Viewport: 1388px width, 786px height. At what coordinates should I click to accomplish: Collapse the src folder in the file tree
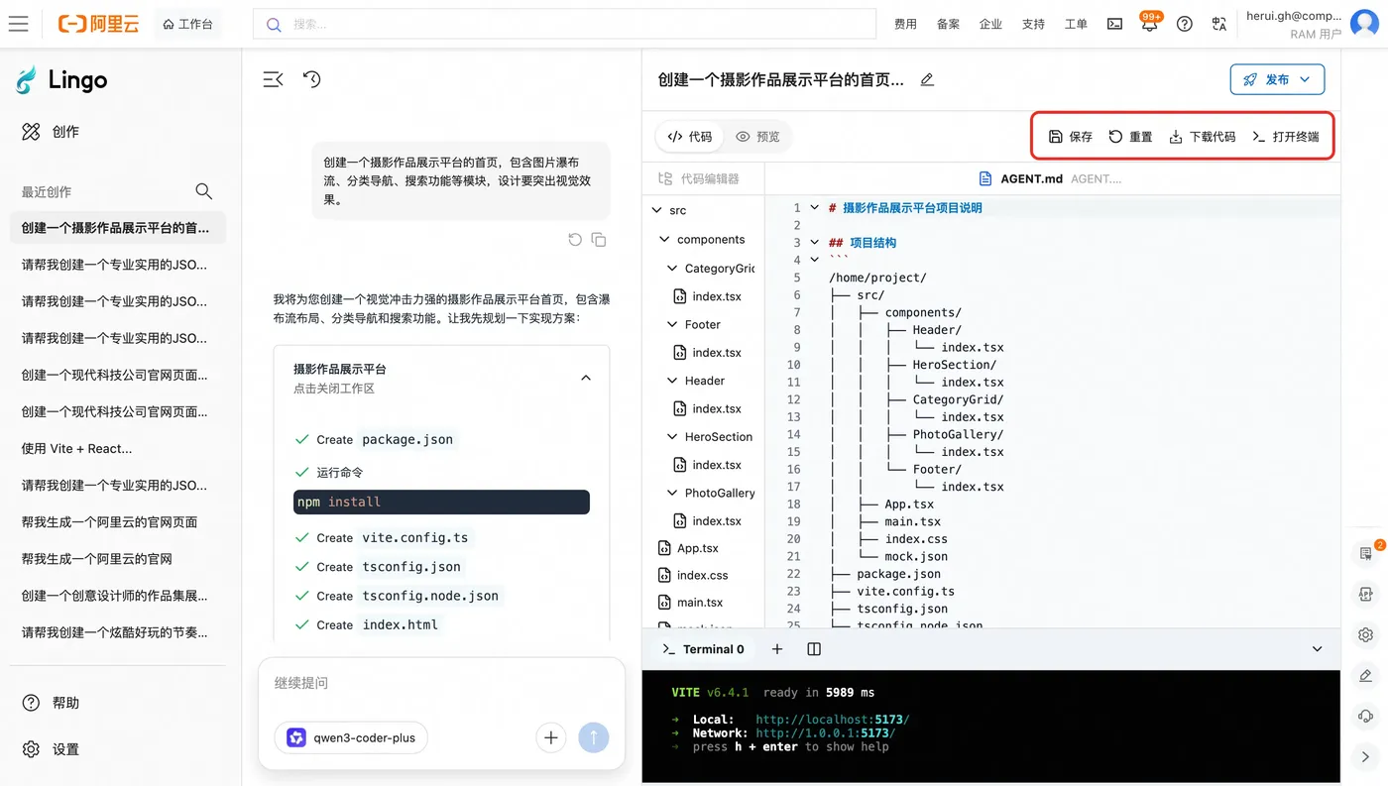(657, 210)
